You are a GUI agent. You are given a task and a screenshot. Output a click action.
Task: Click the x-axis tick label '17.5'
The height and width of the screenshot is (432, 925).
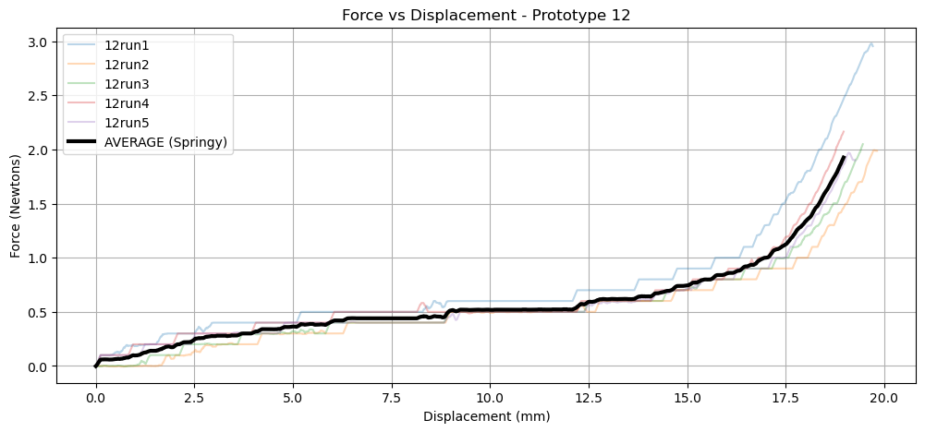[x=785, y=398]
